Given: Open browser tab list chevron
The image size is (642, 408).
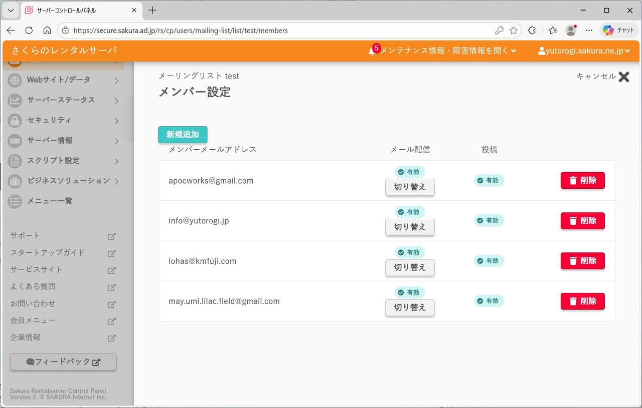Looking at the screenshot, I should [11, 11].
